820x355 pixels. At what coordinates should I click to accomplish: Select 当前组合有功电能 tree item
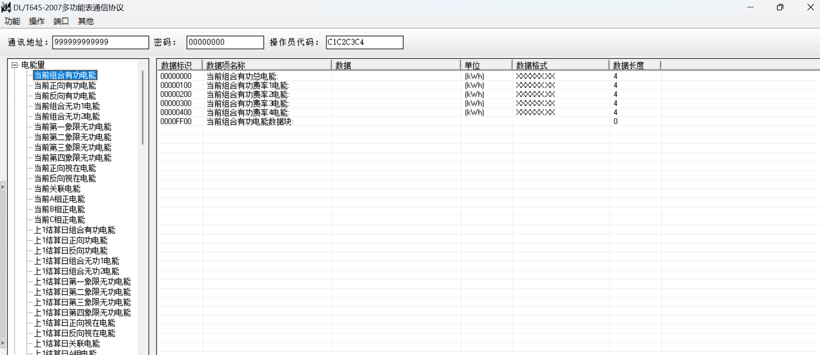(65, 75)
